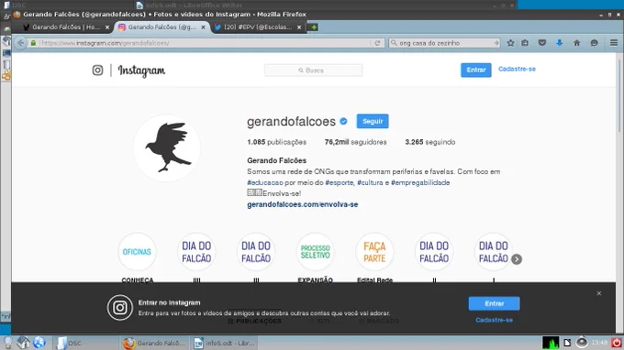Viewport: 624px width, 350px height.
Task: Click the clock showing 13:48
Action: (599, 343)
